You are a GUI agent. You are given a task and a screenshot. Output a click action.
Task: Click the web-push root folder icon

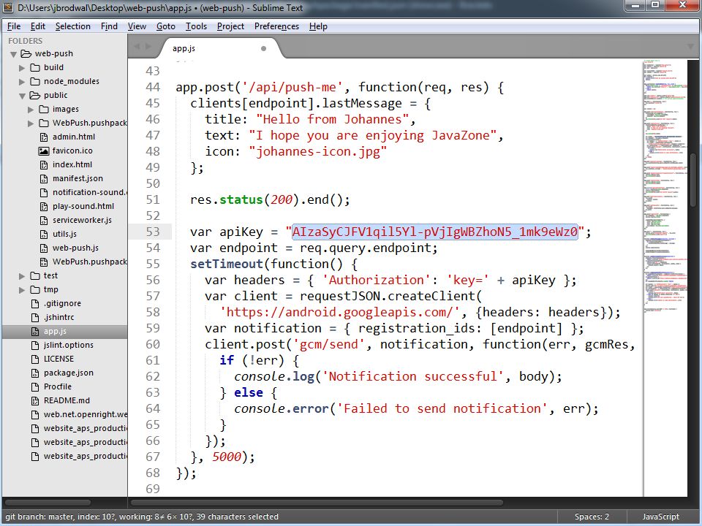(26, 53)
